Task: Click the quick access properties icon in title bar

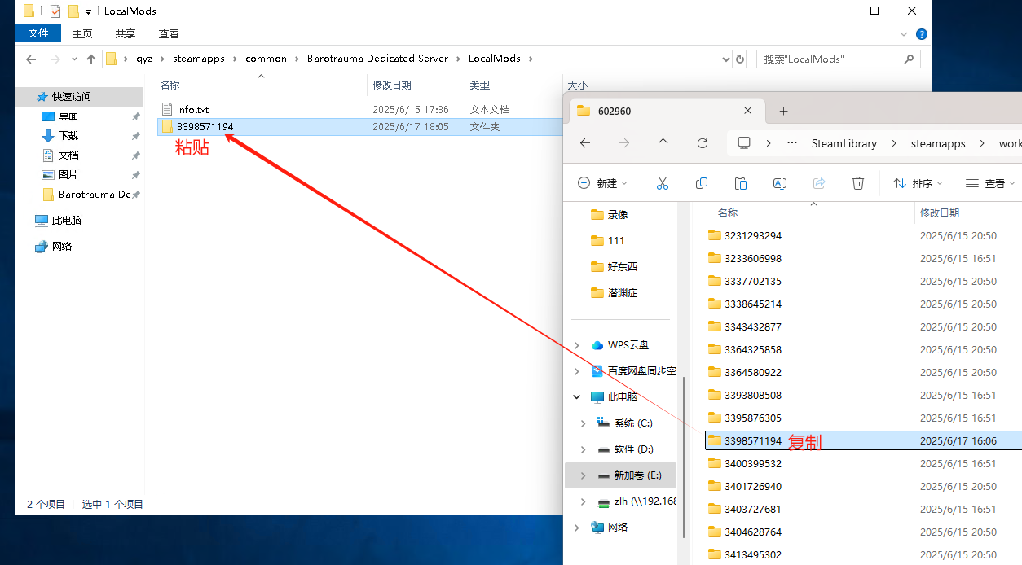Action: [x=55, y=11]
